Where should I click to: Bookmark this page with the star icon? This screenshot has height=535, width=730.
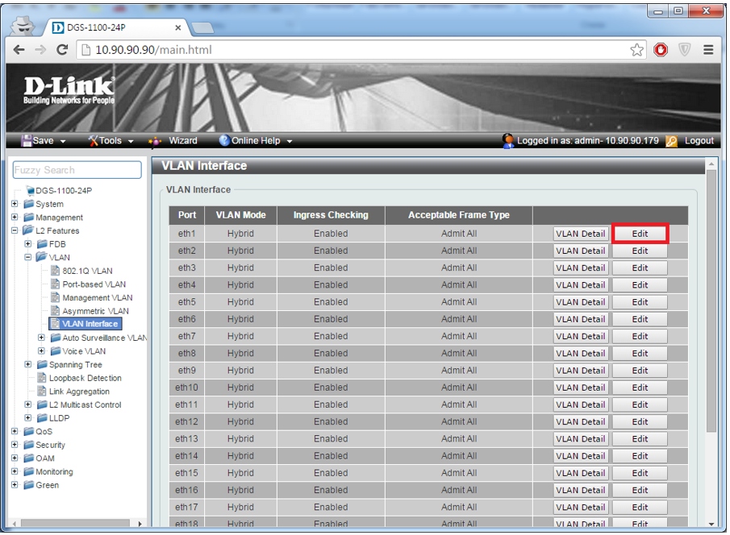click(637, 50)
